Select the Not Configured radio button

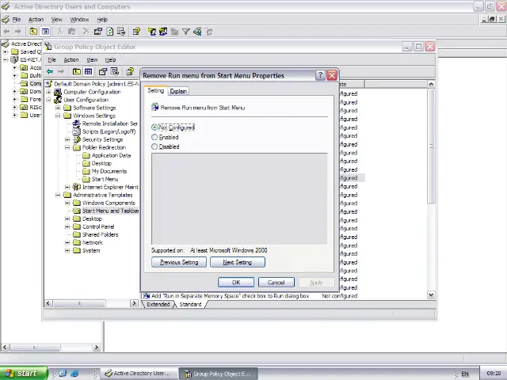tap(154, 127)
